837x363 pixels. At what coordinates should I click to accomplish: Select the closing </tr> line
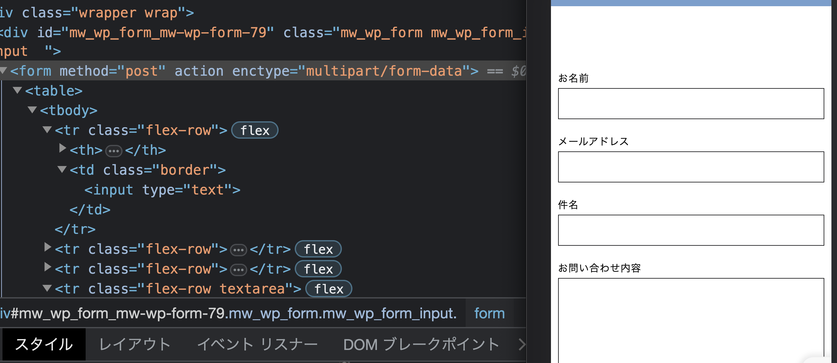pyautogui.click(x=75, y=230)
